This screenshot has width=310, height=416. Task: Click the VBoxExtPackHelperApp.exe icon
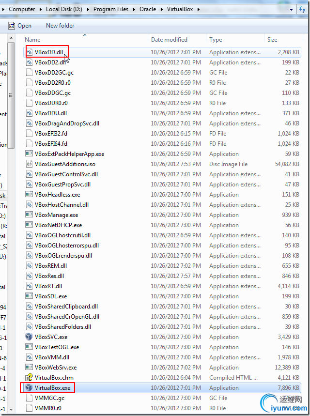29,154
